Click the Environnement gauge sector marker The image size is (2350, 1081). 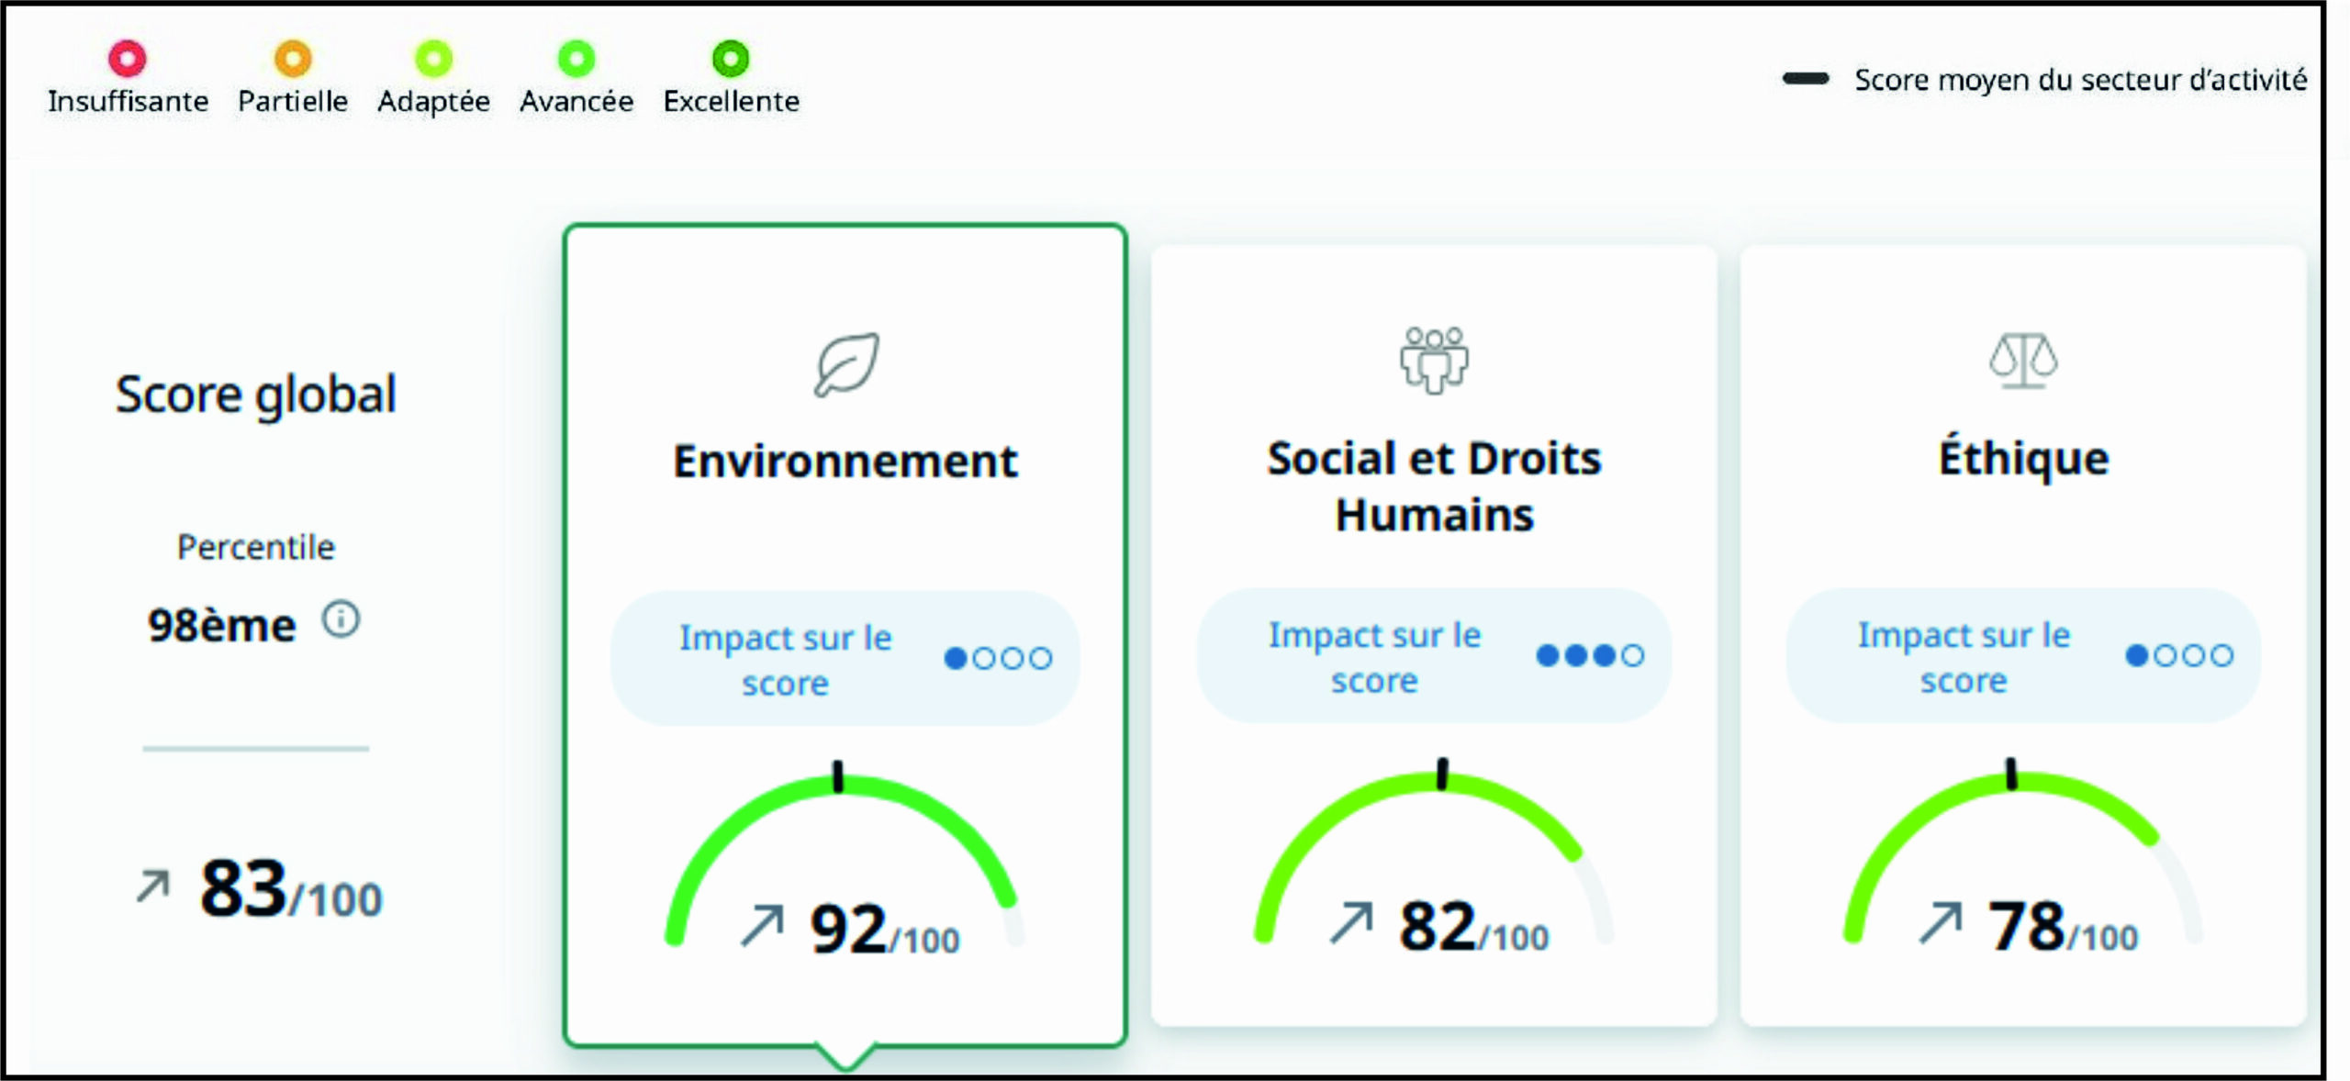(837, 776)
